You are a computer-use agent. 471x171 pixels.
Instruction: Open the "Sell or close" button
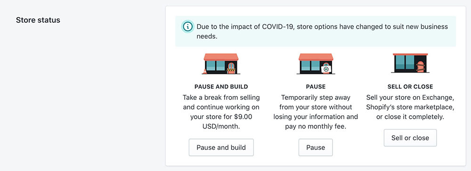[x=410, y=138]
